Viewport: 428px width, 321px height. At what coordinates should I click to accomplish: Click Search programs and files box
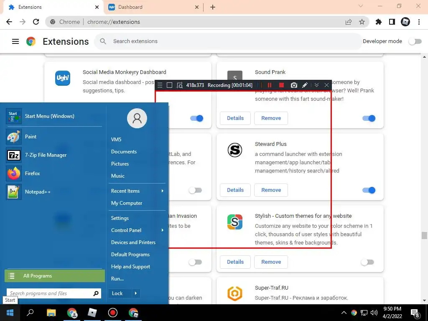click(54, 293)
